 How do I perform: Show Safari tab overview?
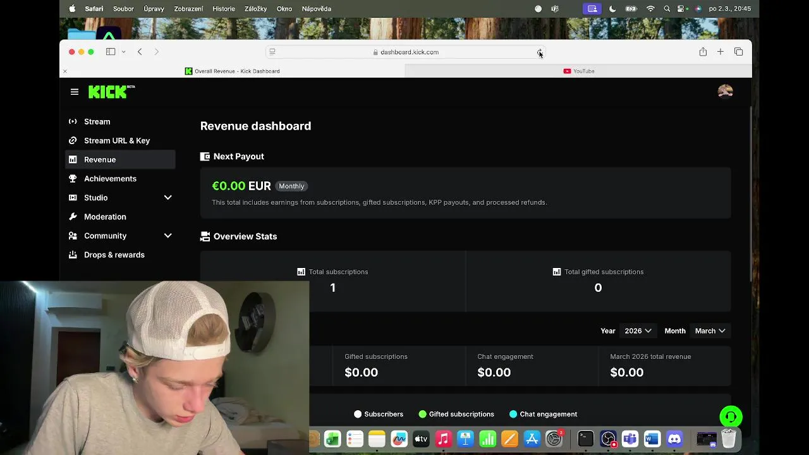tap(738, 52)
